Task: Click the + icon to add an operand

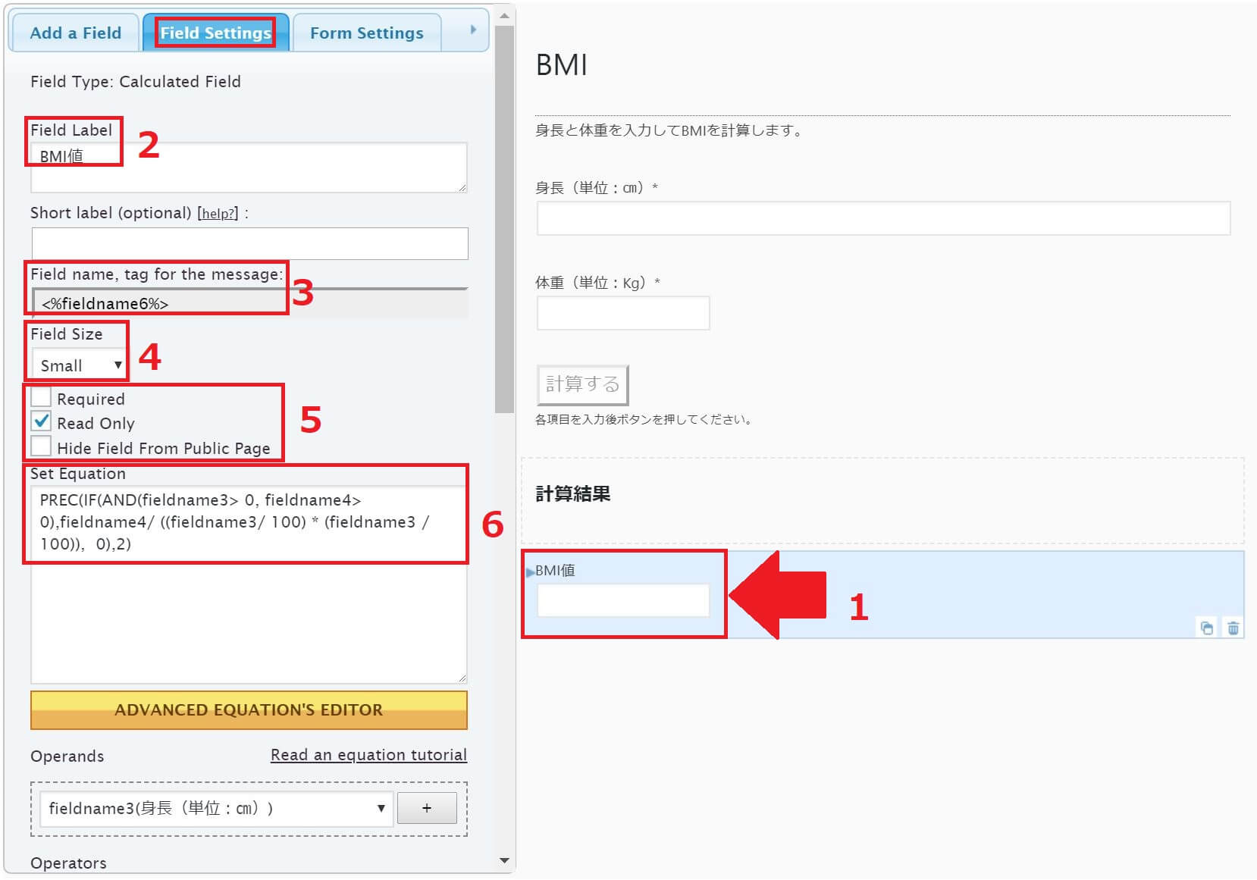Action: point(427,808)
